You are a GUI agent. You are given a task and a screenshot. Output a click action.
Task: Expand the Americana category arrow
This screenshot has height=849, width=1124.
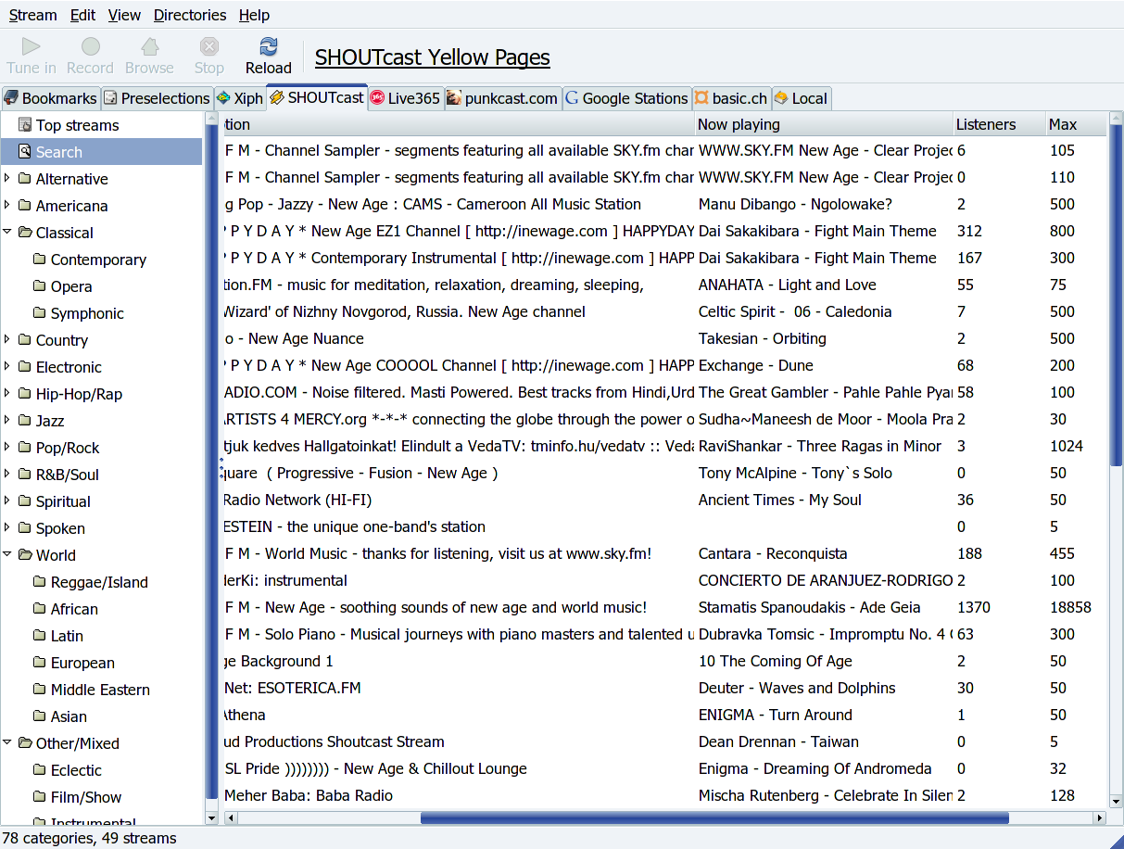[x=7, y=205]
